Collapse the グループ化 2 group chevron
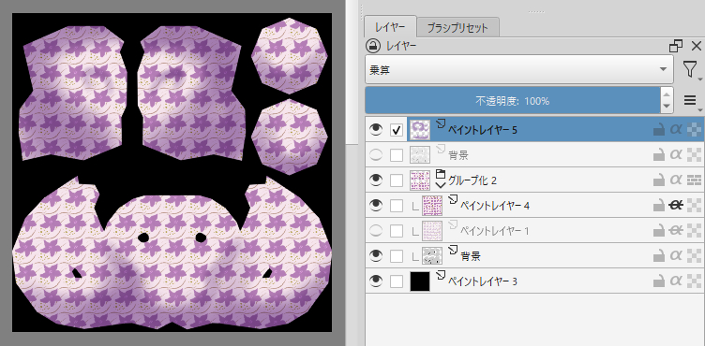The image size is (705, 346). [x=441, y=185]
